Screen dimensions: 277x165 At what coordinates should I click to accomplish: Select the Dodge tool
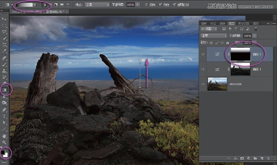pos(4,103)
